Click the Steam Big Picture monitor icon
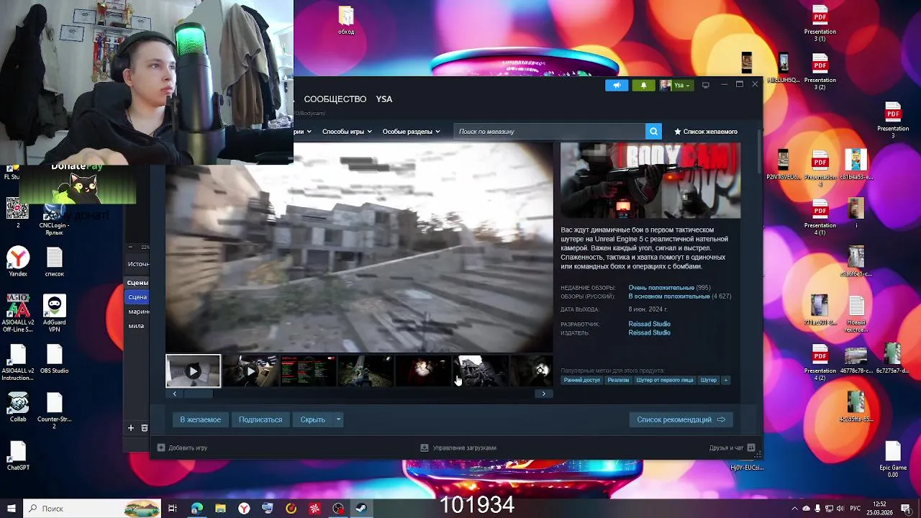Image resolution: width=921 pixels, height=518 pixels. pyautogui.click(x=706, y=85)
